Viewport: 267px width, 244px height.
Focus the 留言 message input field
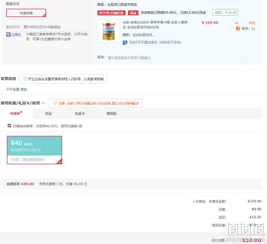[176, 58]
